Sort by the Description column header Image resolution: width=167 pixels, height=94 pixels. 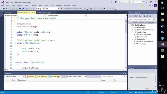coord(22,80)
